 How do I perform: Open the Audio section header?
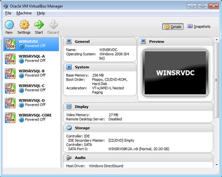(x=138, y=158)
